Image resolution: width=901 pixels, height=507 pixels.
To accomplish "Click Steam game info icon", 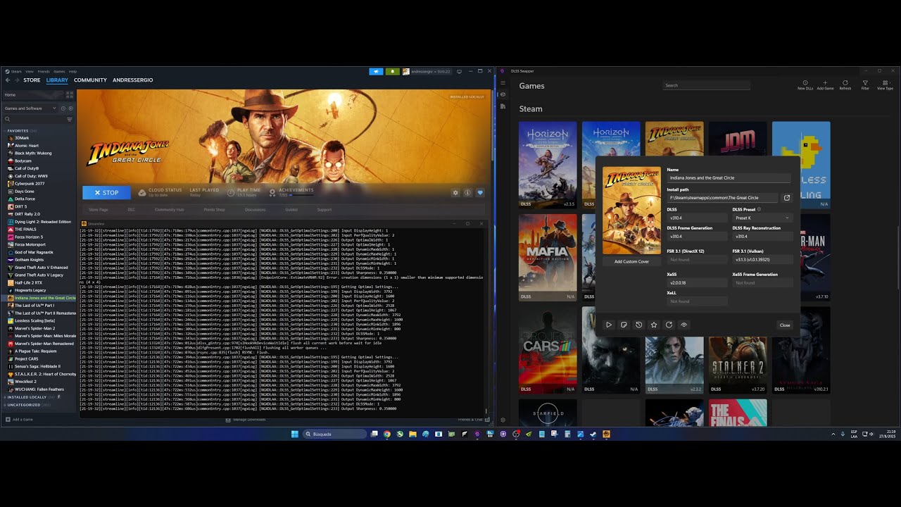I will pos(467,193).
